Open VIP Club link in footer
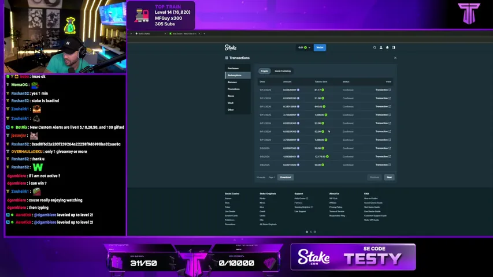Screen dimensions: 493x277 pos(333,199)
